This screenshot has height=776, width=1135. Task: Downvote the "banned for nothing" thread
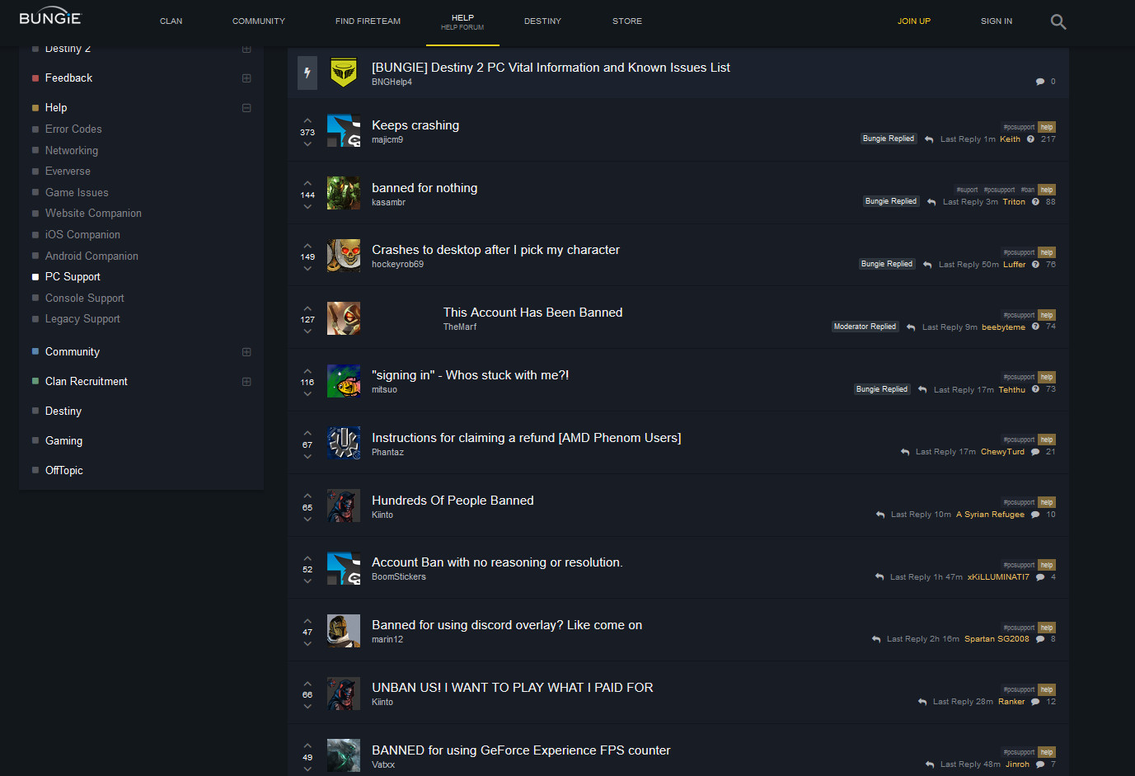pos(307,206)
